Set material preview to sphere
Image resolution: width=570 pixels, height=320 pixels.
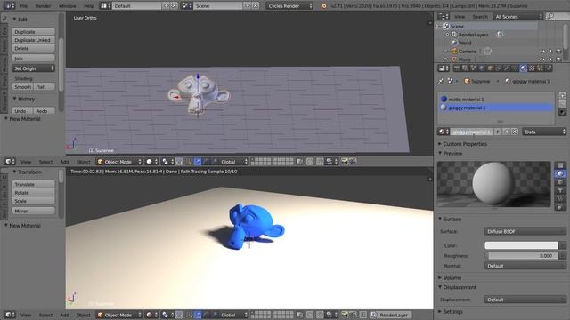[560, 174]
